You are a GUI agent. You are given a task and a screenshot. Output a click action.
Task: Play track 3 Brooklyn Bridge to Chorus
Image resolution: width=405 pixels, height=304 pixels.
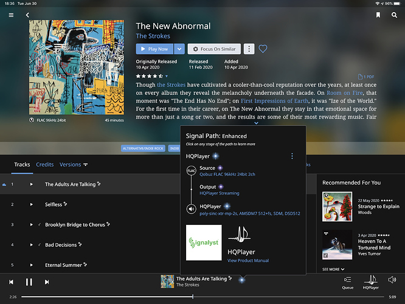point(32,225)
